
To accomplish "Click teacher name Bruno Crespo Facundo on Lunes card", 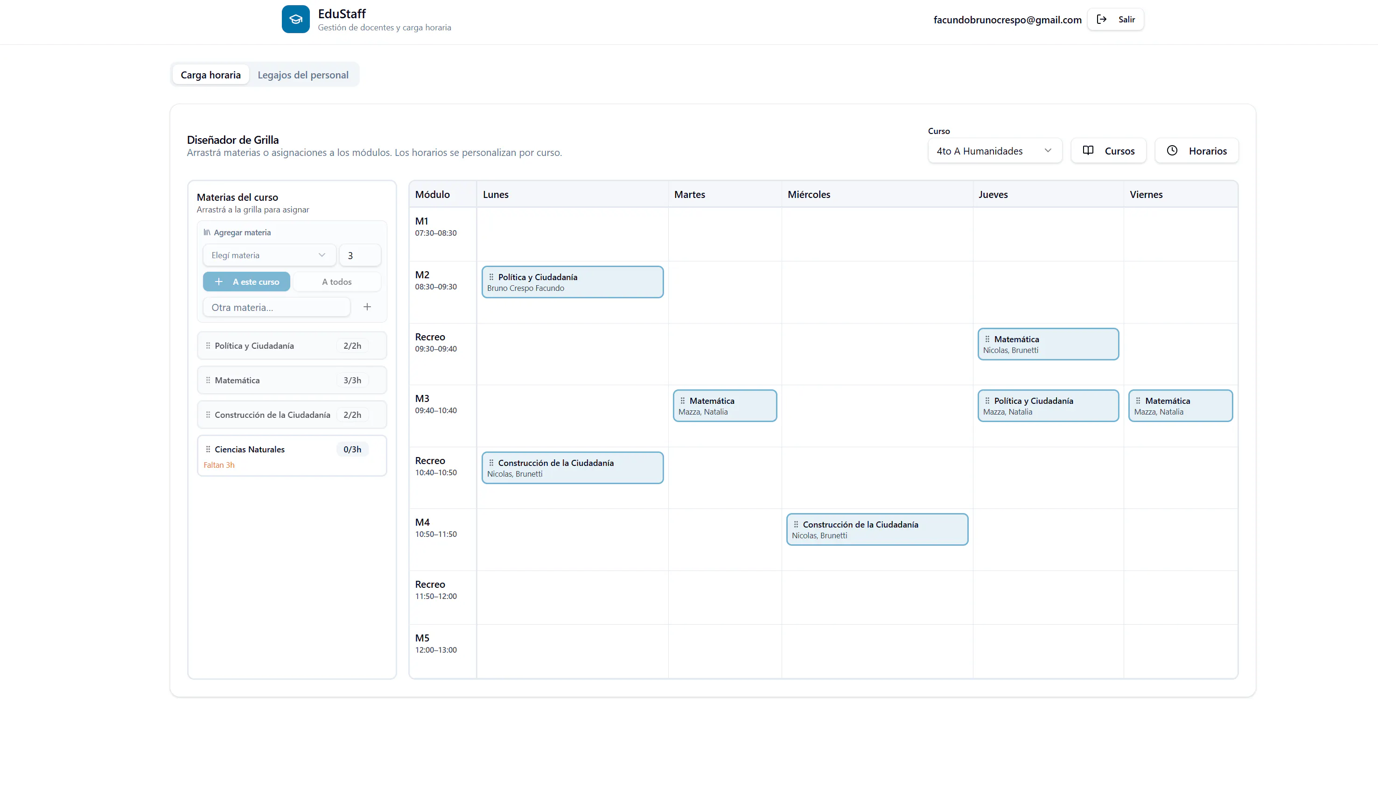I will [525, 288].
